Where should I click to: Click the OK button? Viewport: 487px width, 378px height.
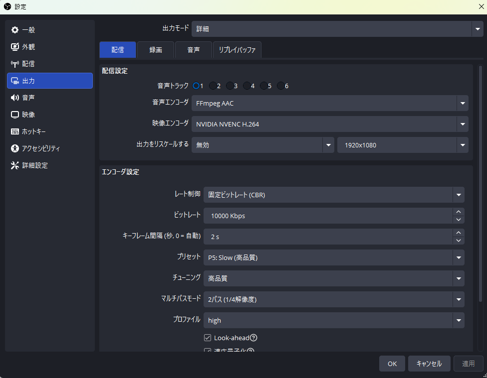pyautogui.click(x=392, y=364)
